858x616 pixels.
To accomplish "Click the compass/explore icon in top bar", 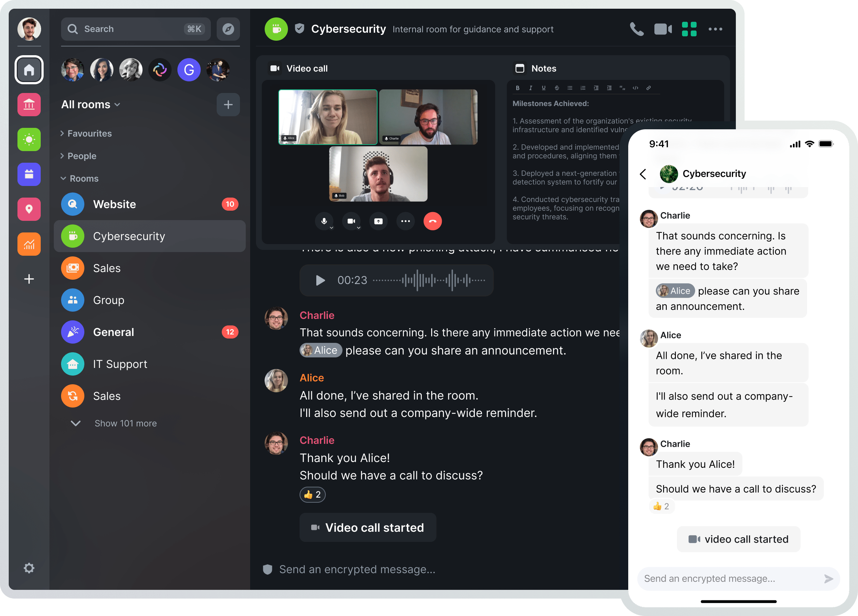I will [228, 29].
